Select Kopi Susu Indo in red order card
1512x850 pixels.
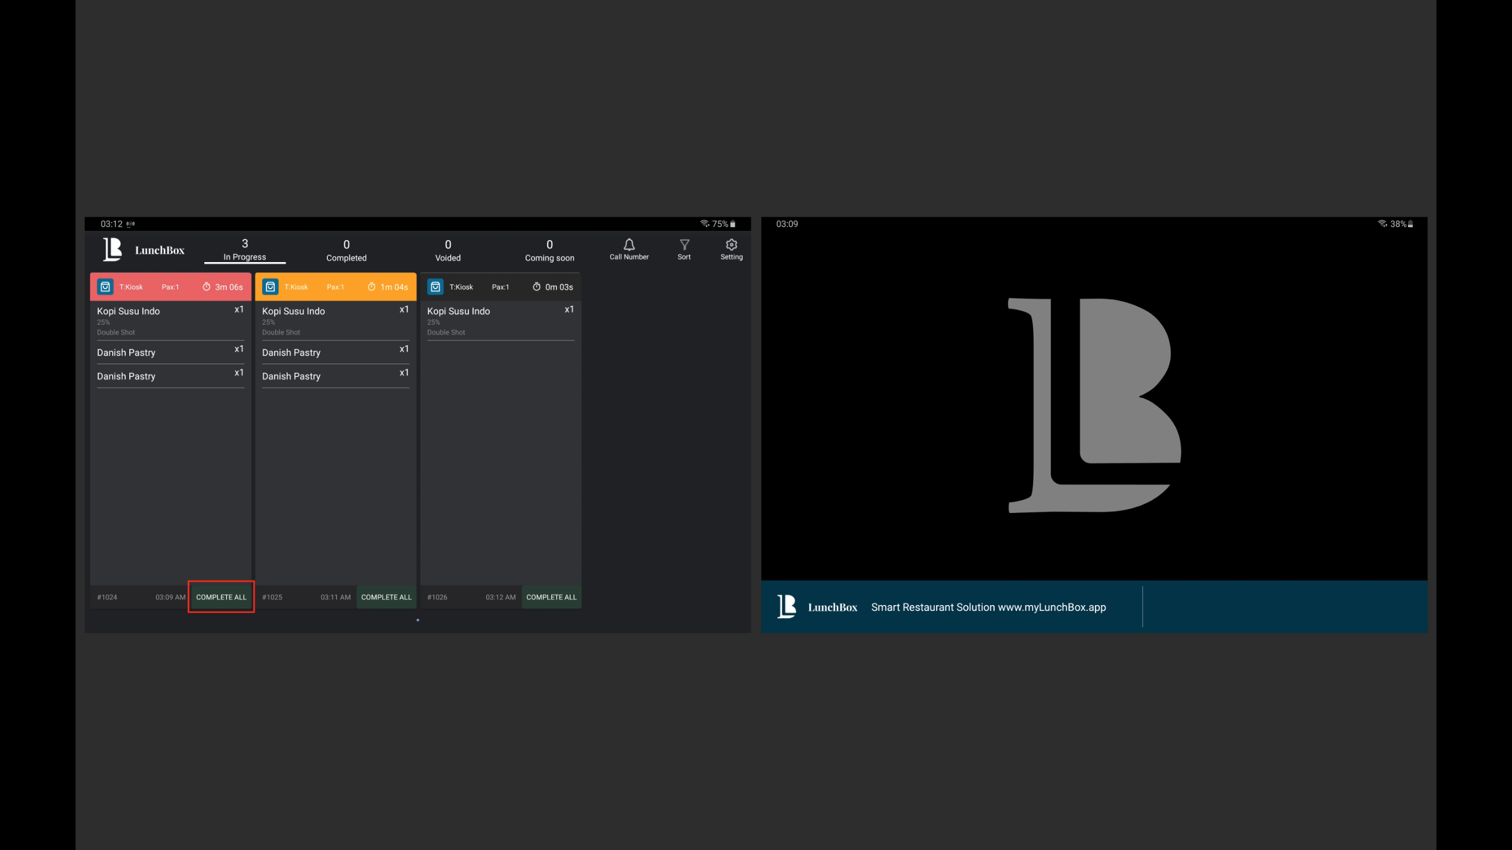[128, 311]
